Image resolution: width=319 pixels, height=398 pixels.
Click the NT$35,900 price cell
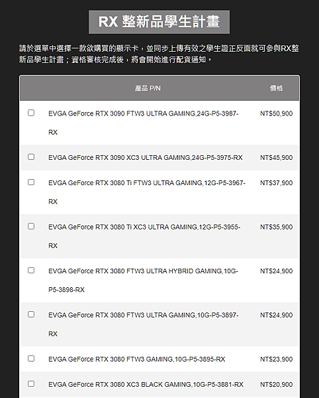pos(276,227)
